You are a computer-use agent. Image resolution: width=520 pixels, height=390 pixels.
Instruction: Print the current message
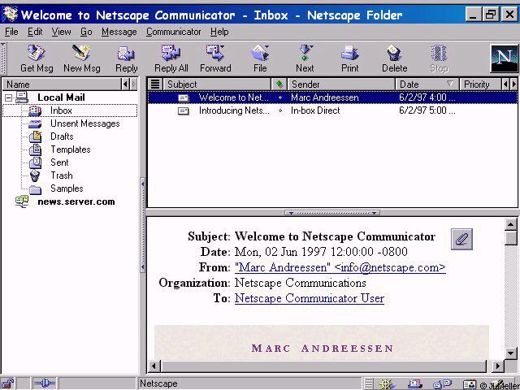(x=350, y=58)
